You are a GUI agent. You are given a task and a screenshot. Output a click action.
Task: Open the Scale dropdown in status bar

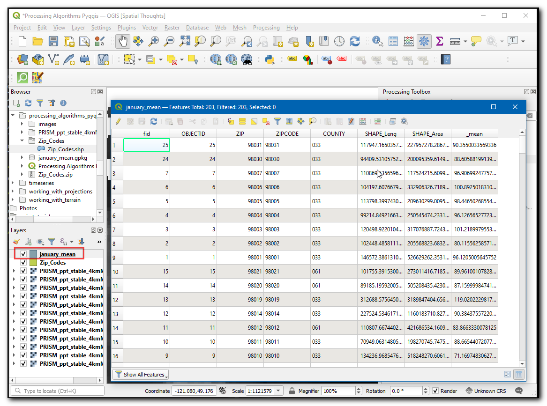click(x=279, y=391)
